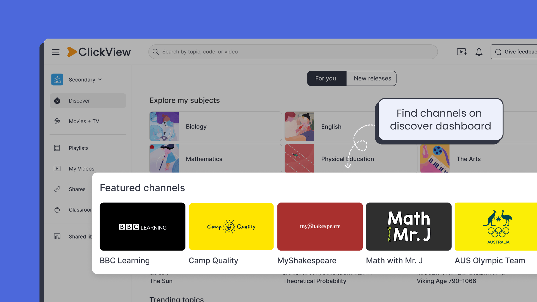Viewport: 537px width, 302px height.
Task: Click The Sun video title
Action: [x=161, y=281]
